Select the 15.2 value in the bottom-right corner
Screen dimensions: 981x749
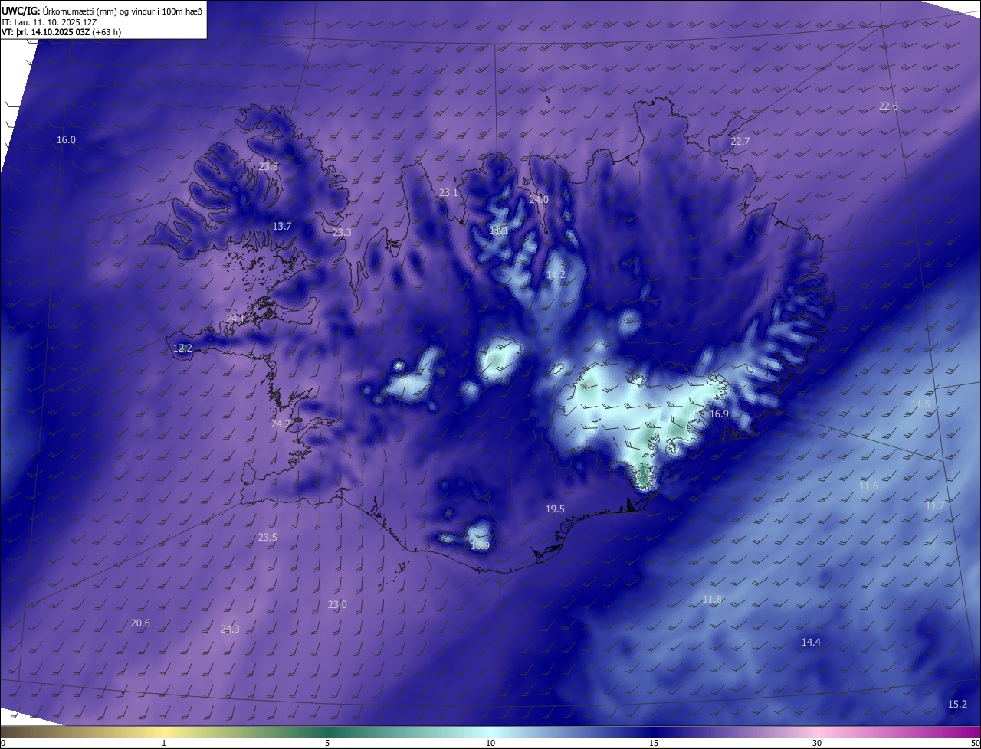tap(957, 704)
